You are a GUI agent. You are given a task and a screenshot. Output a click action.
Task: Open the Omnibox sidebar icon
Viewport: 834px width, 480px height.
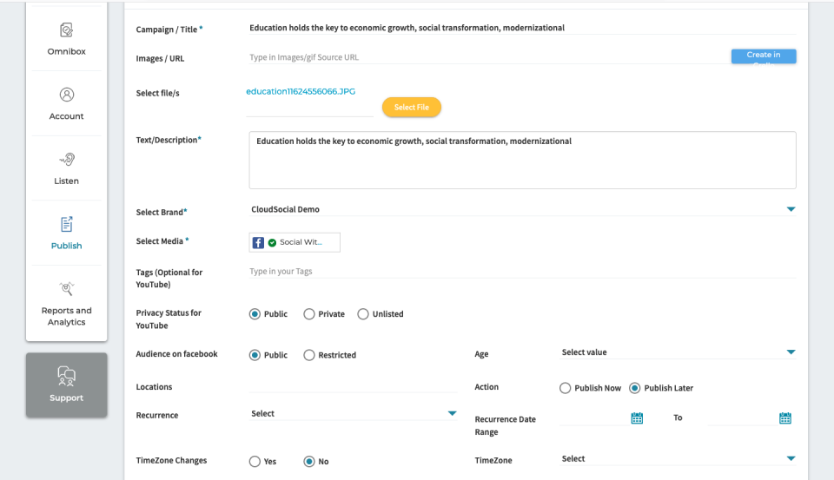pyautogui.click(x=67, y=30)
